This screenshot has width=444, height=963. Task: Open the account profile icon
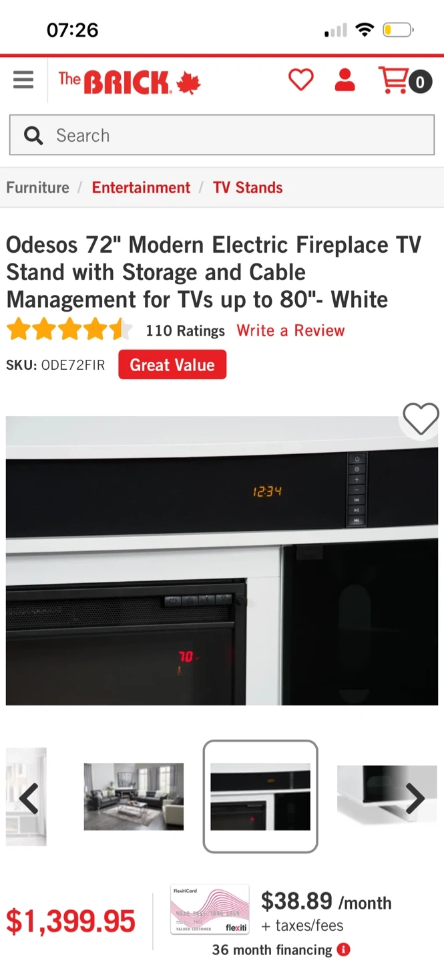(x=345, y=80)
